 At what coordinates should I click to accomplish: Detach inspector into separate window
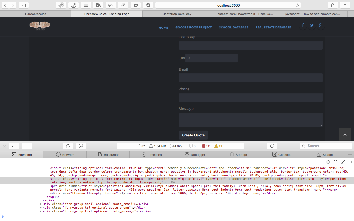point(14,146)
